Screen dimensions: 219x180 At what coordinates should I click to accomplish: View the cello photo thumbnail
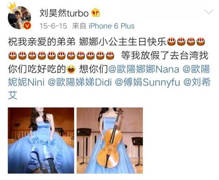(x=109, y=140)
